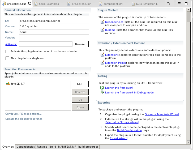Click the Kura_Emulator_L tab document icon

pyautogui.click(x=133, y=4)
